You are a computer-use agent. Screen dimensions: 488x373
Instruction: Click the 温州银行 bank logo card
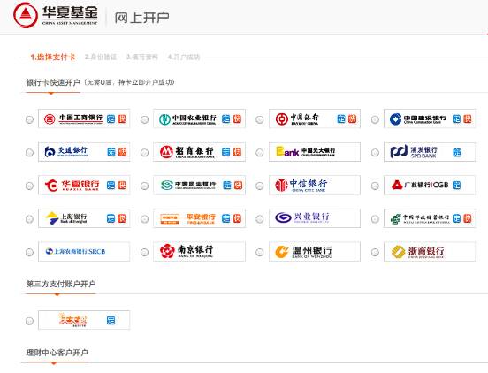click(x=315, y=251)
